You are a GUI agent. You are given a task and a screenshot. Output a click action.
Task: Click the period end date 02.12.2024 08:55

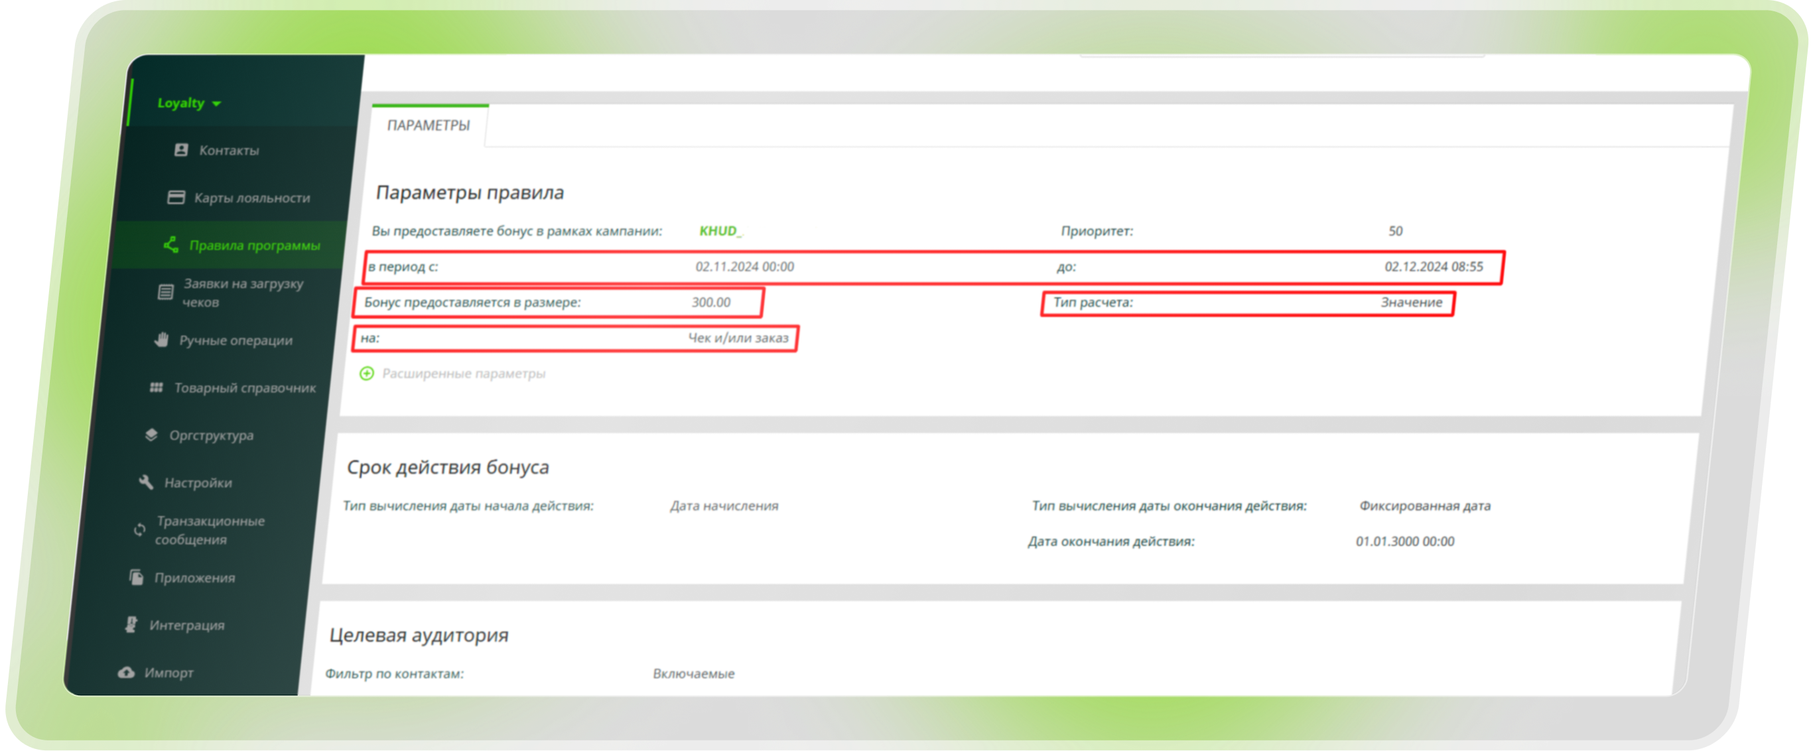pyautogui.click(x=1433, y=267)
